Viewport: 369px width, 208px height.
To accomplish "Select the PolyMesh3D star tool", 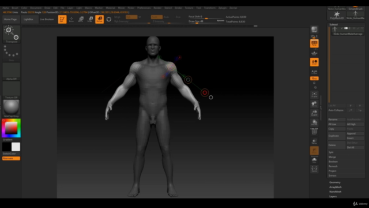I will coord(337,15).
